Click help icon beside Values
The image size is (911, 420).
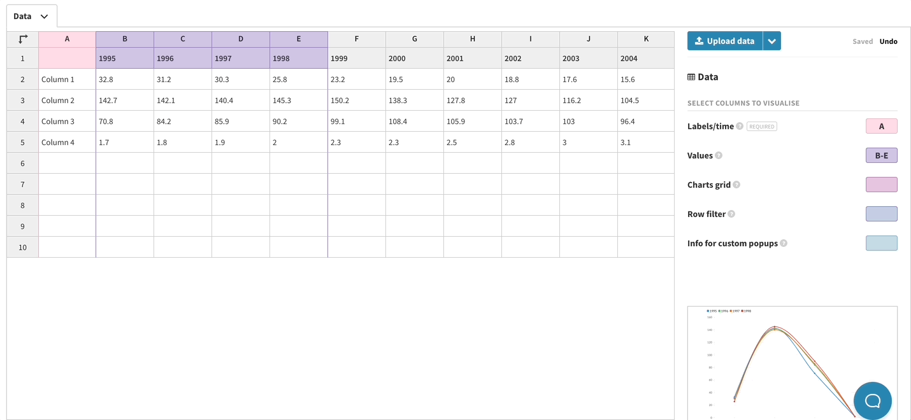coord(719,155)
